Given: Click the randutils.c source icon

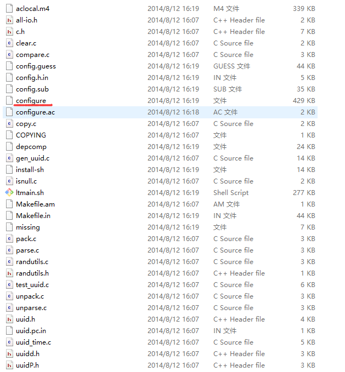Looking at the screenshot, I should (x=9, y=262).
